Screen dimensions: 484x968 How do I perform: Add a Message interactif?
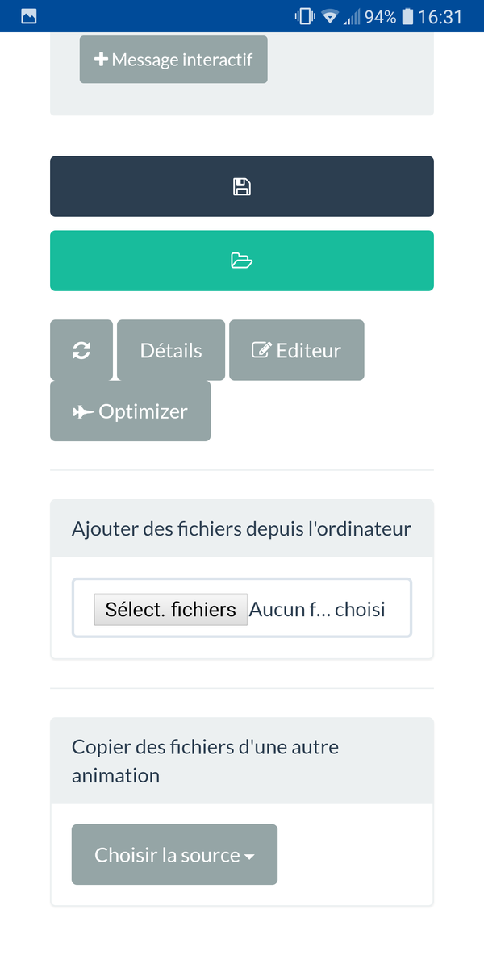click(173, 60)
